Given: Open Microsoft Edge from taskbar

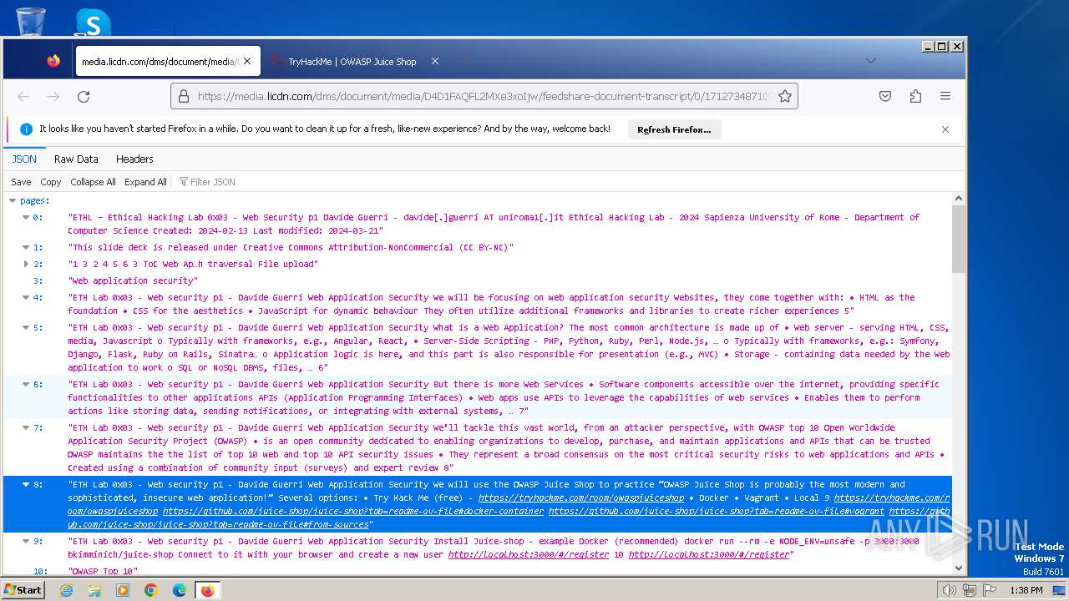Looking at the screenshot, I should pyautogui.click(x=179, y=590).
